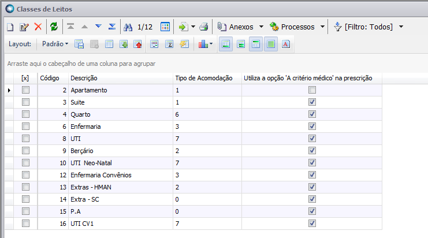Sort by 'A critério médico' column header
Screen dimensions: 428x238
point(312,78)
